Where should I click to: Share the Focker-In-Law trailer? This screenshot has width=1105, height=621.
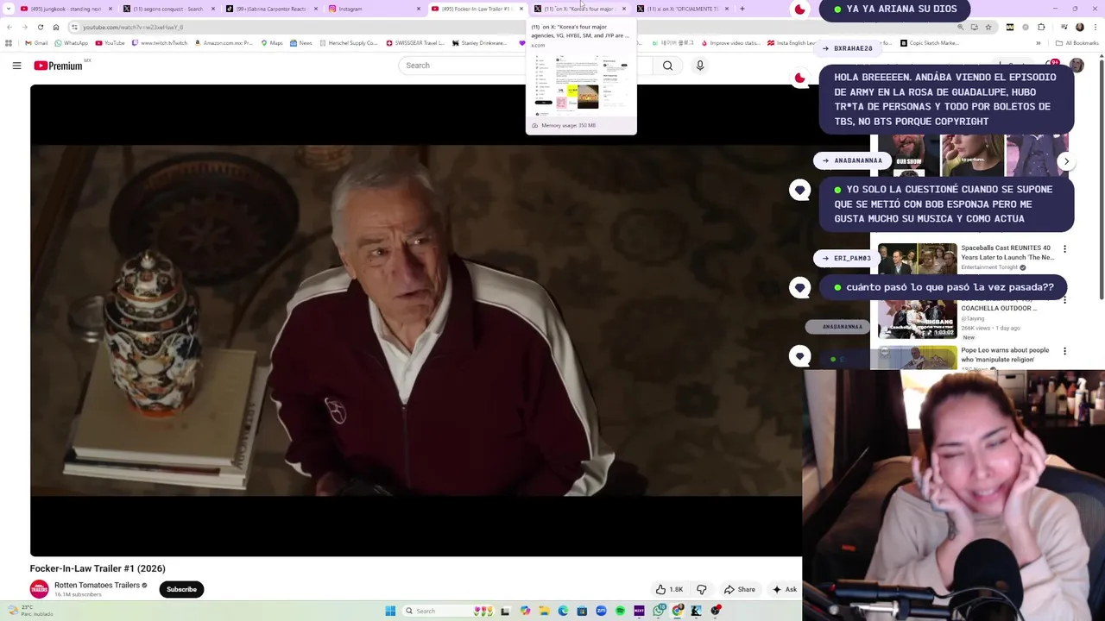(740, 589)
